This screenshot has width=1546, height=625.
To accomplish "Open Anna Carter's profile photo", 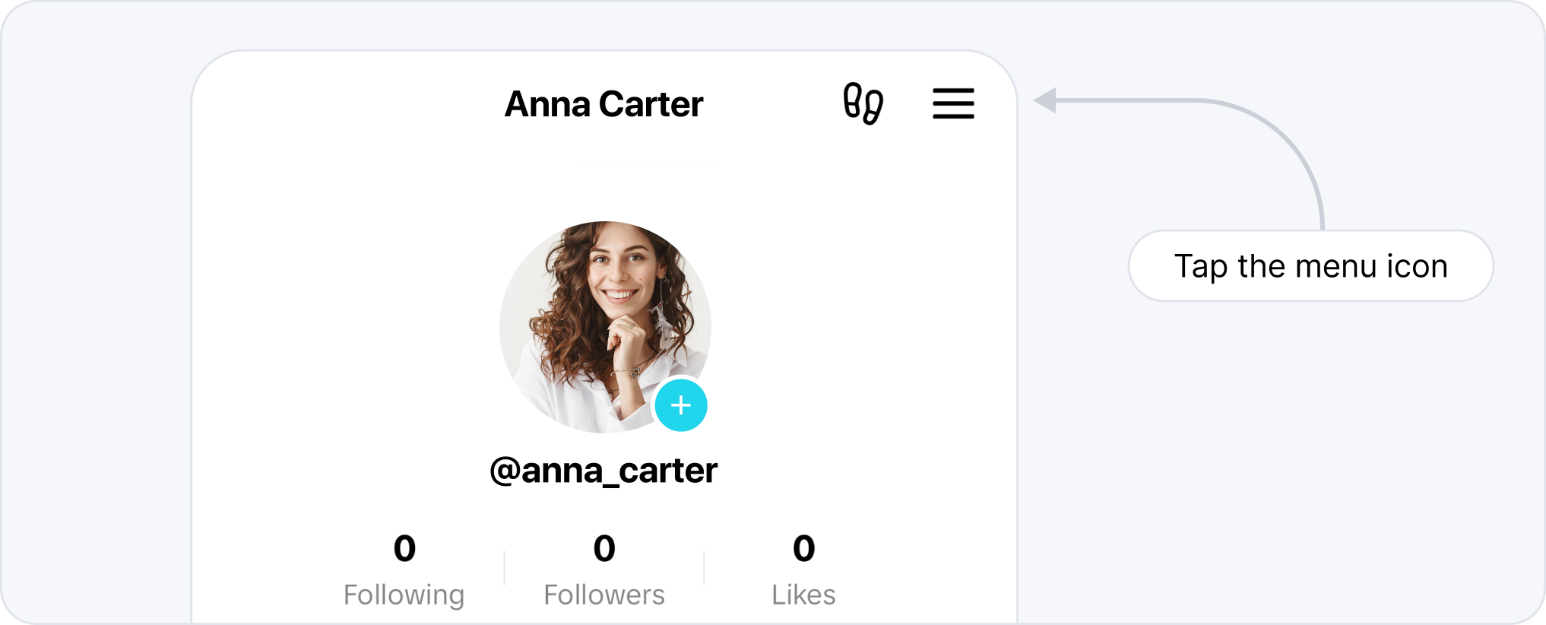I will tap(605, 327).
